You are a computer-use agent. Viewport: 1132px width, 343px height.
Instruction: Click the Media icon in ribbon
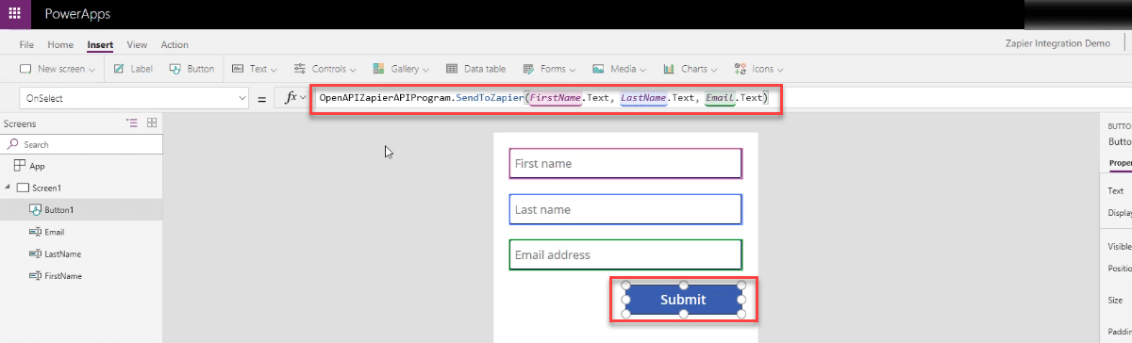tap(598, 69)
